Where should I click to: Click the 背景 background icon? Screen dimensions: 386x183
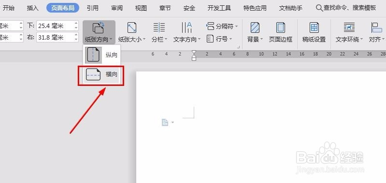coord(255,28)
